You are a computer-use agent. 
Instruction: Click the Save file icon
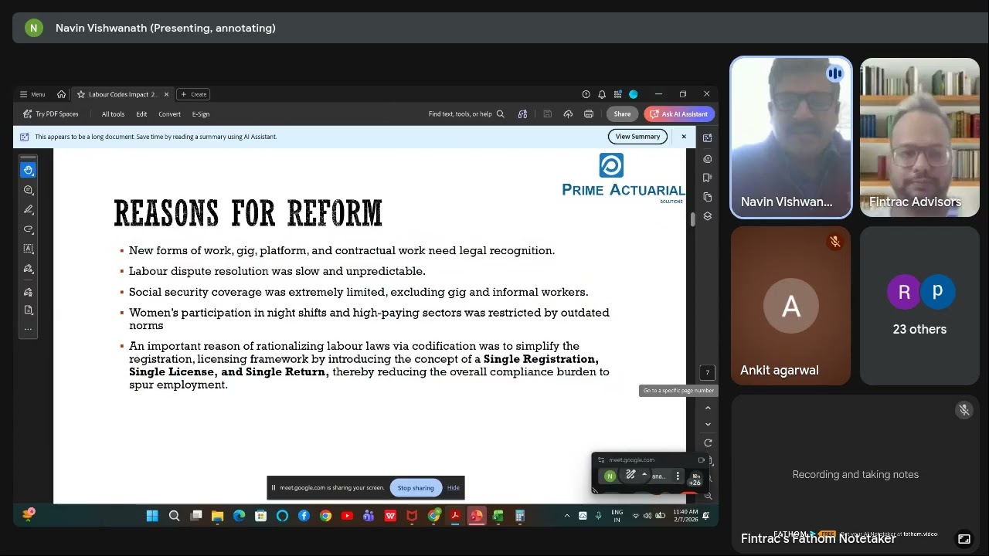pos(547,114)
